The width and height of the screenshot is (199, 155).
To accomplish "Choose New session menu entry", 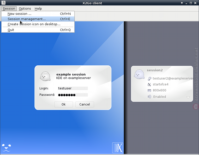I will [38, 14].
